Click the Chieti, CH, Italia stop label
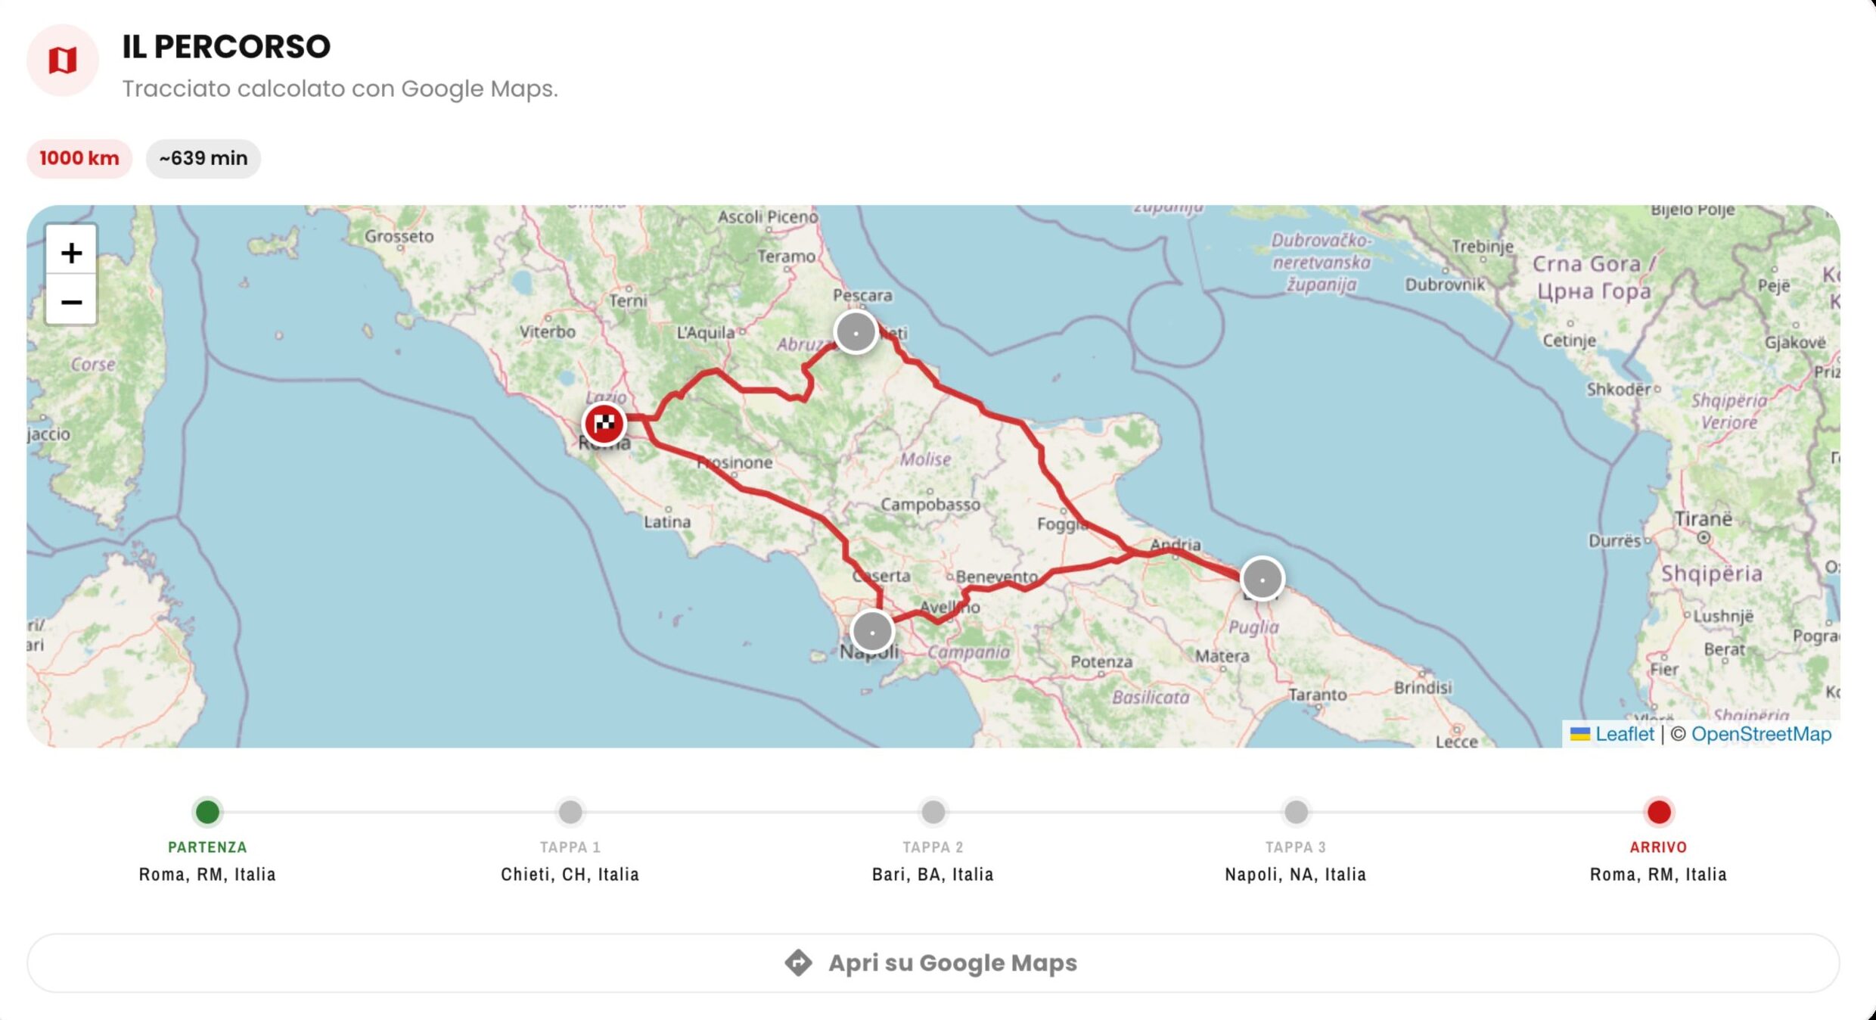Screen dimensions: 1876x1020 (570, 874)
